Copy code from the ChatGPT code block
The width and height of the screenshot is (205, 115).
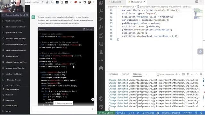88,29
